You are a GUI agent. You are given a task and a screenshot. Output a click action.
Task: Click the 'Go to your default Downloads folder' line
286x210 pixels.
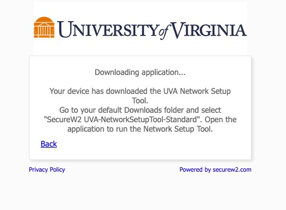pos(140,110)
